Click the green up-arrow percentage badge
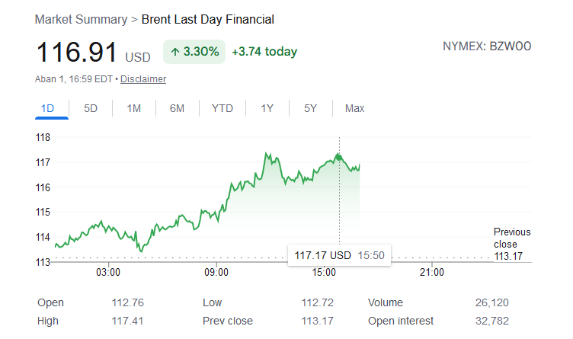This screenshot has height=339, width=573. 194,52
